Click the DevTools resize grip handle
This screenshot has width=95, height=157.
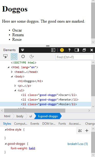click(48, 46)
